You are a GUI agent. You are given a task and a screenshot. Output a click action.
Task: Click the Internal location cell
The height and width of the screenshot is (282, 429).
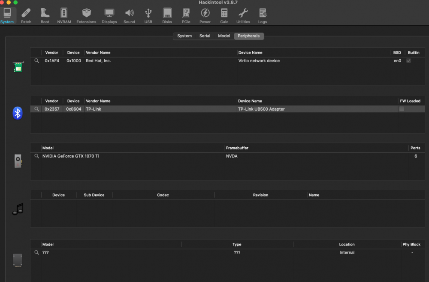click(x=347, y=252)
